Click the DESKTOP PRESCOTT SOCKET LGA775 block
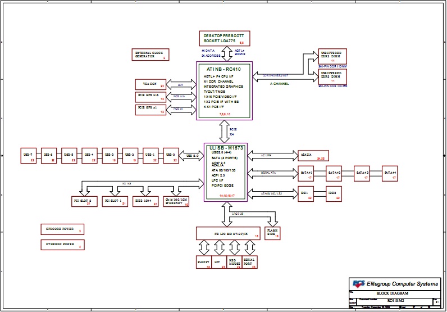Image resolution: width=447 pixels, height=312 pixels. coord(225,39)
